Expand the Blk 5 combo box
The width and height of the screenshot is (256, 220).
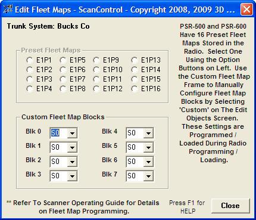(148, 147)
